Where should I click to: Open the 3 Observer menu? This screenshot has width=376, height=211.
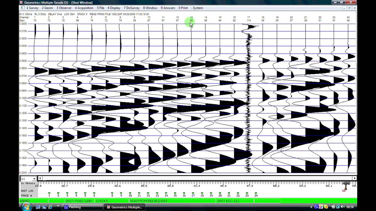coord(64,8)
